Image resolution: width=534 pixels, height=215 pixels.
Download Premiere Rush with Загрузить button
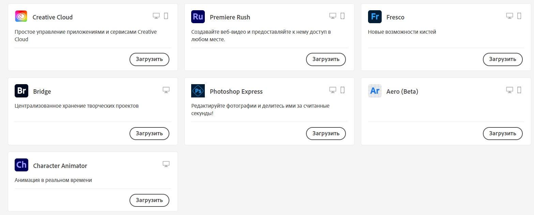pos(326,59)
